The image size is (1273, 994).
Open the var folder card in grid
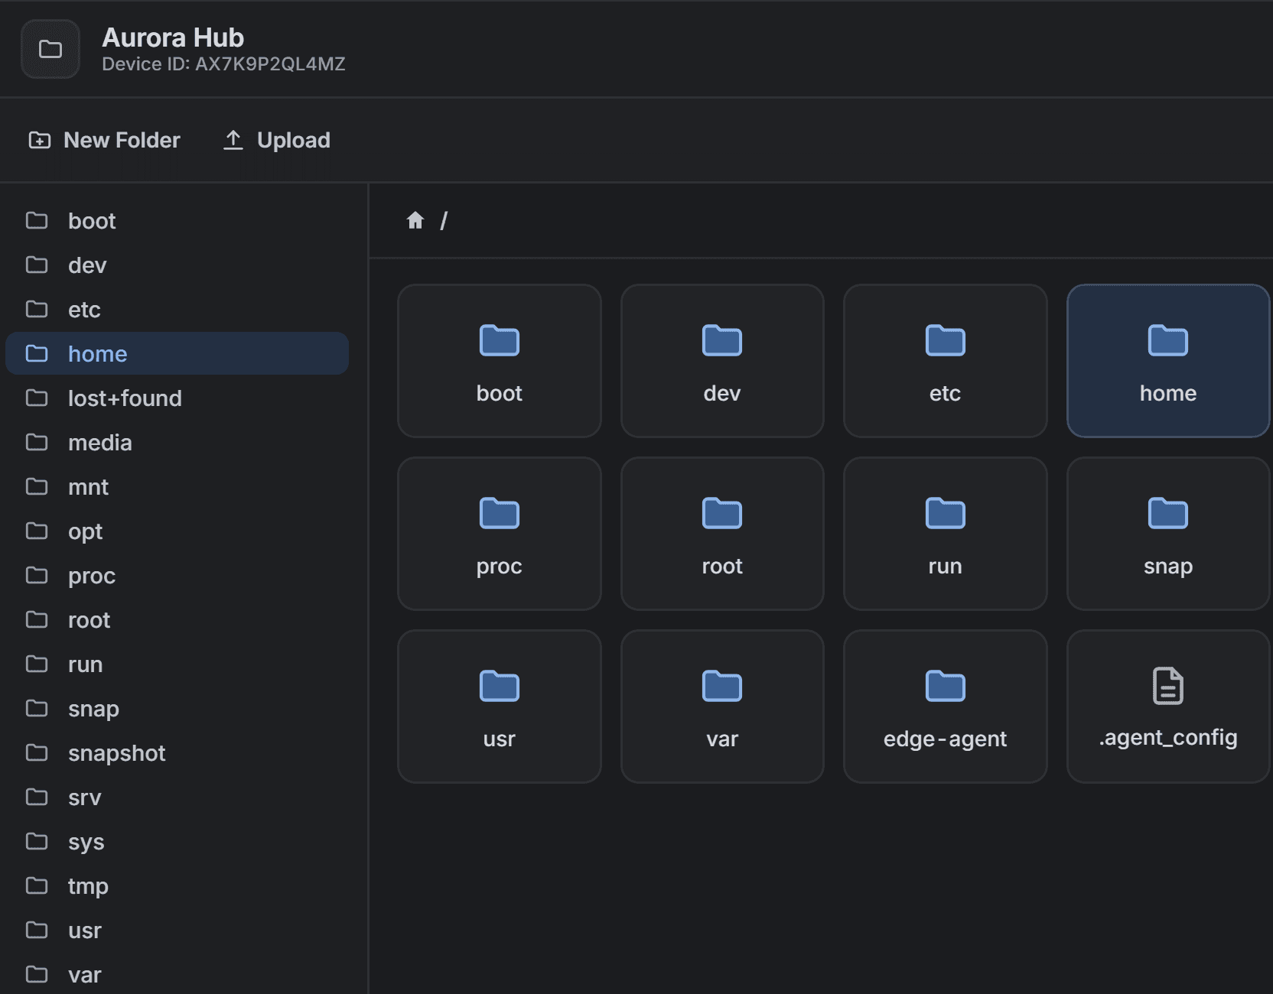[722, 707]
